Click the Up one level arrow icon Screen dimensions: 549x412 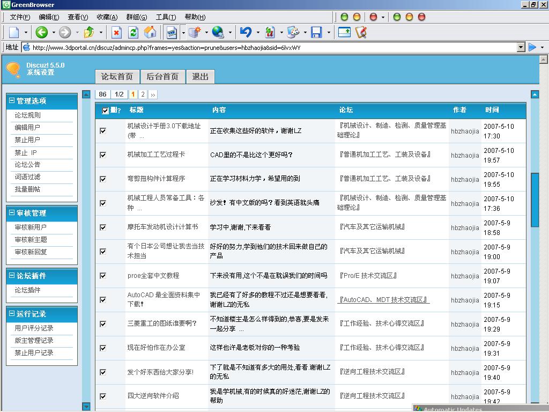tap(89, 32)
